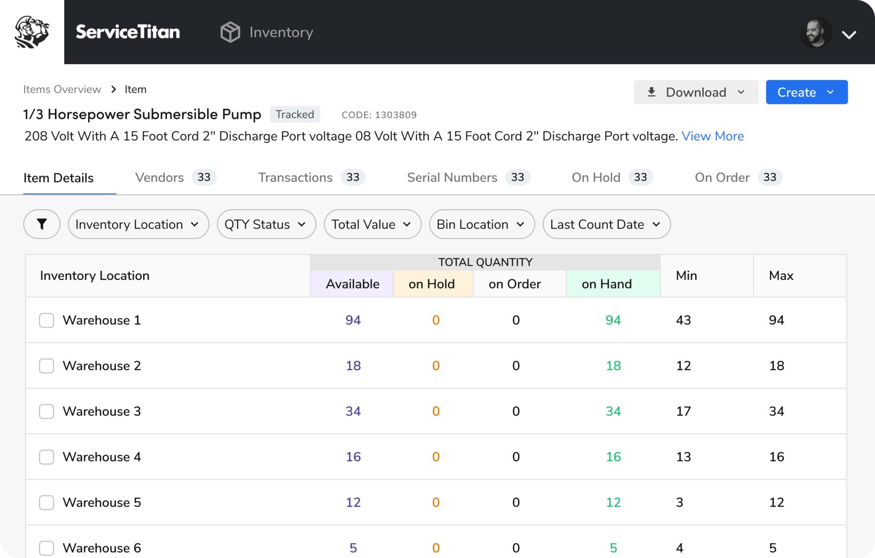This screenshot has height=558, width=875.
Task: Open the Serial Numbers tab
Action: (452, 177)
